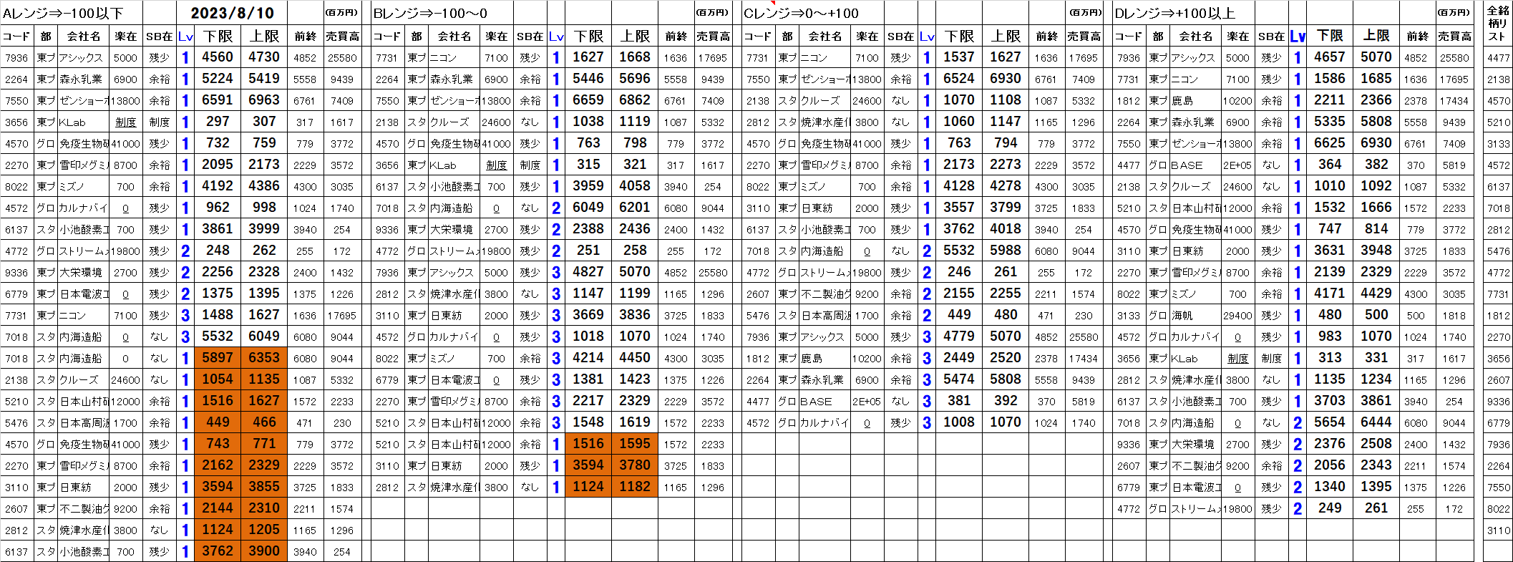
Task: Click the B range upper limit 1668
Action: [635, 57]
